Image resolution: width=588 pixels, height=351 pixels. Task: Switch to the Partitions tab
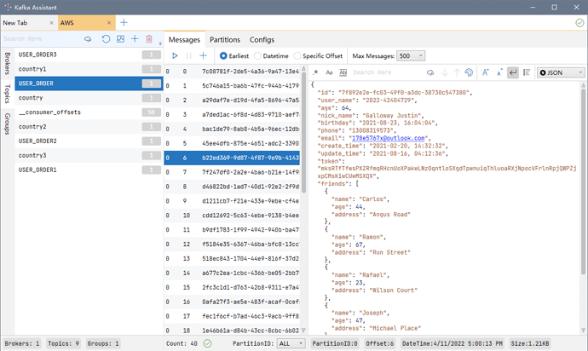click(225, 39)
